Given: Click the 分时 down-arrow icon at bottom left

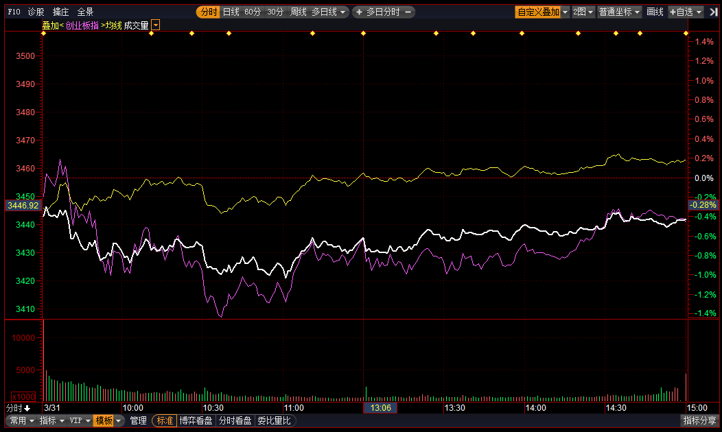Looking at the screenshot, I should tap(27, 408).
